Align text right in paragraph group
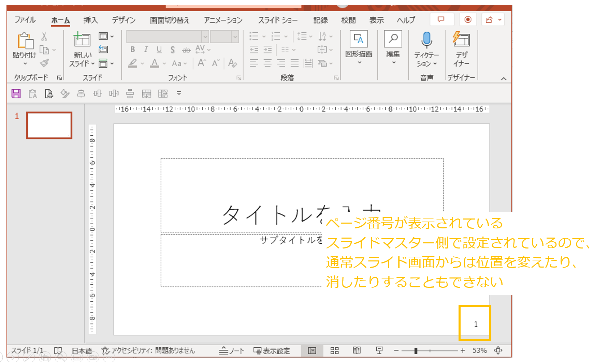 click(x=281, y=63)
